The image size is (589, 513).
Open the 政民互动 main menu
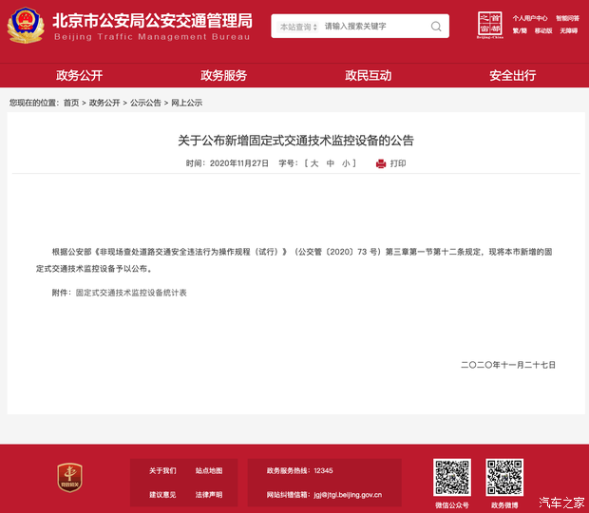pos(369,75)
